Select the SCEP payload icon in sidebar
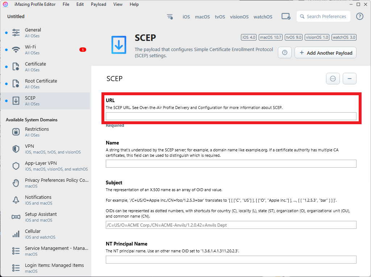 click(x=16, y=101)
